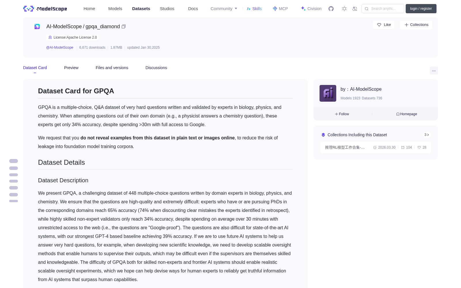The height and width of the screenshot is (288, 461).
Task: Click the clock icon beside 2026.03.30
Action: tap(375, 147)
